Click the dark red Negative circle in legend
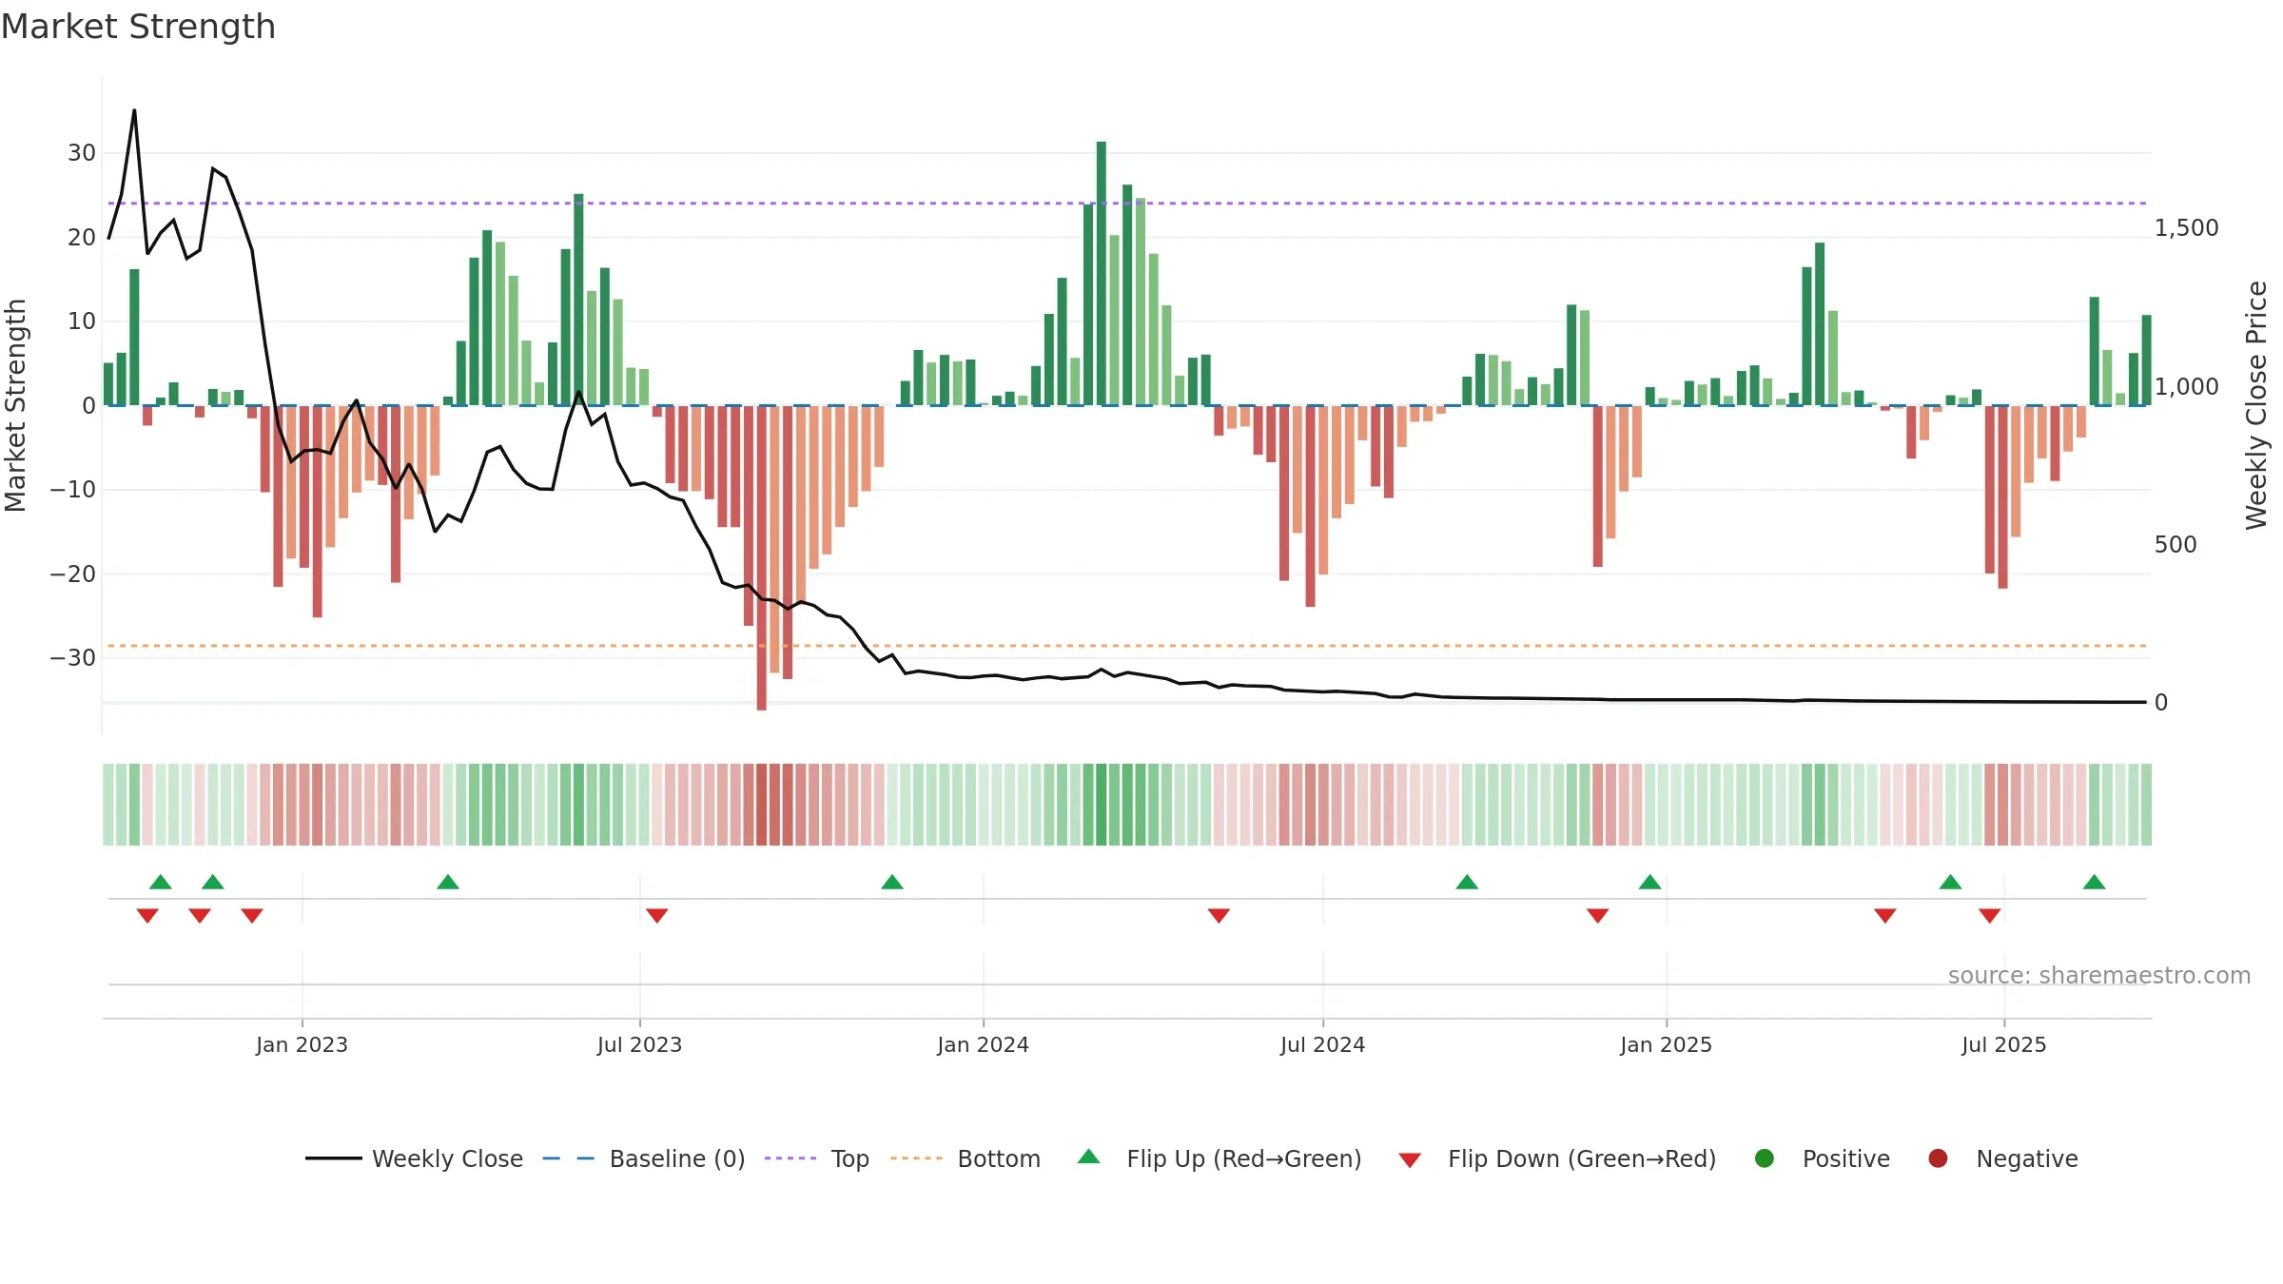The image size is (2283, 1284). coord(1938,1158)
